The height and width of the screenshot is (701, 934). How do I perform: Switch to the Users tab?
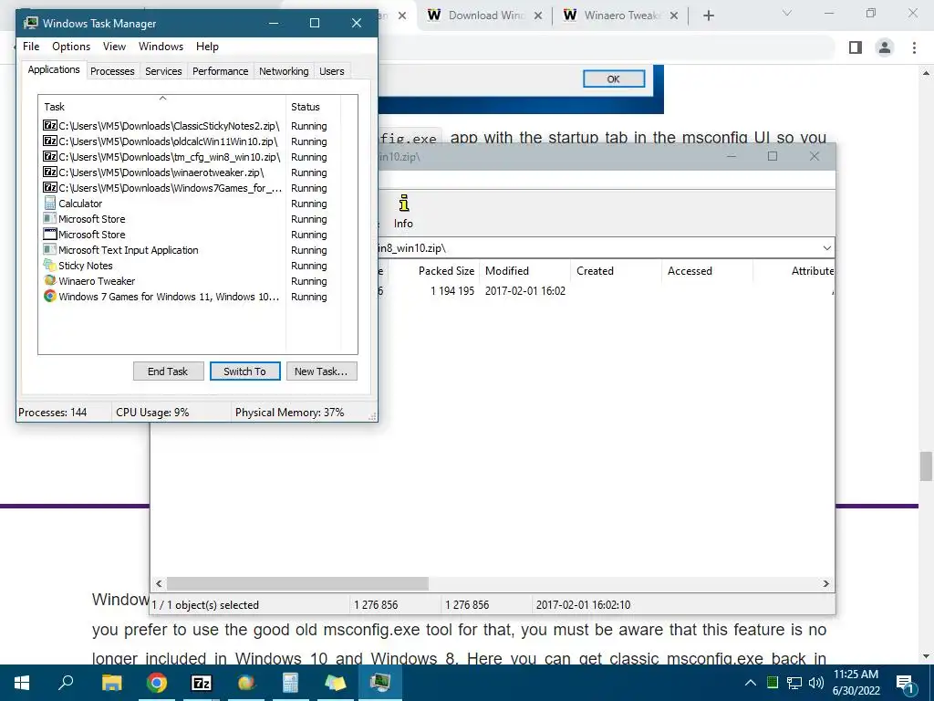(x=332, y=71)
